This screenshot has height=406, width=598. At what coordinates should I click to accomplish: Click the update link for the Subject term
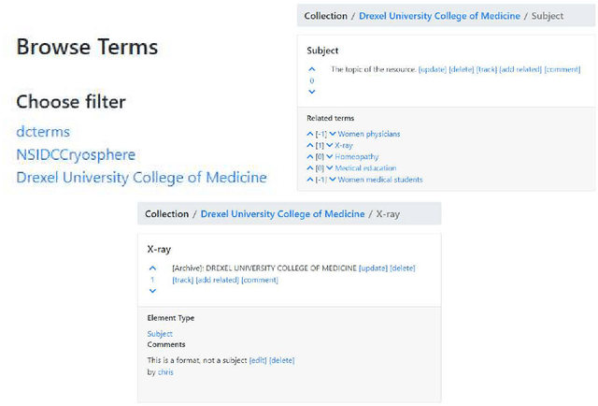(432, 69)
